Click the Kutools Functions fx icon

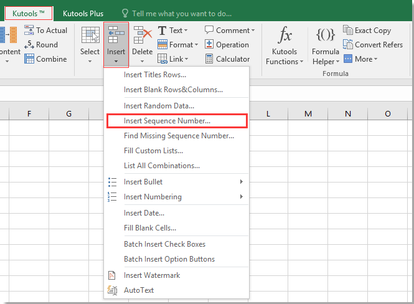[285, 35]
